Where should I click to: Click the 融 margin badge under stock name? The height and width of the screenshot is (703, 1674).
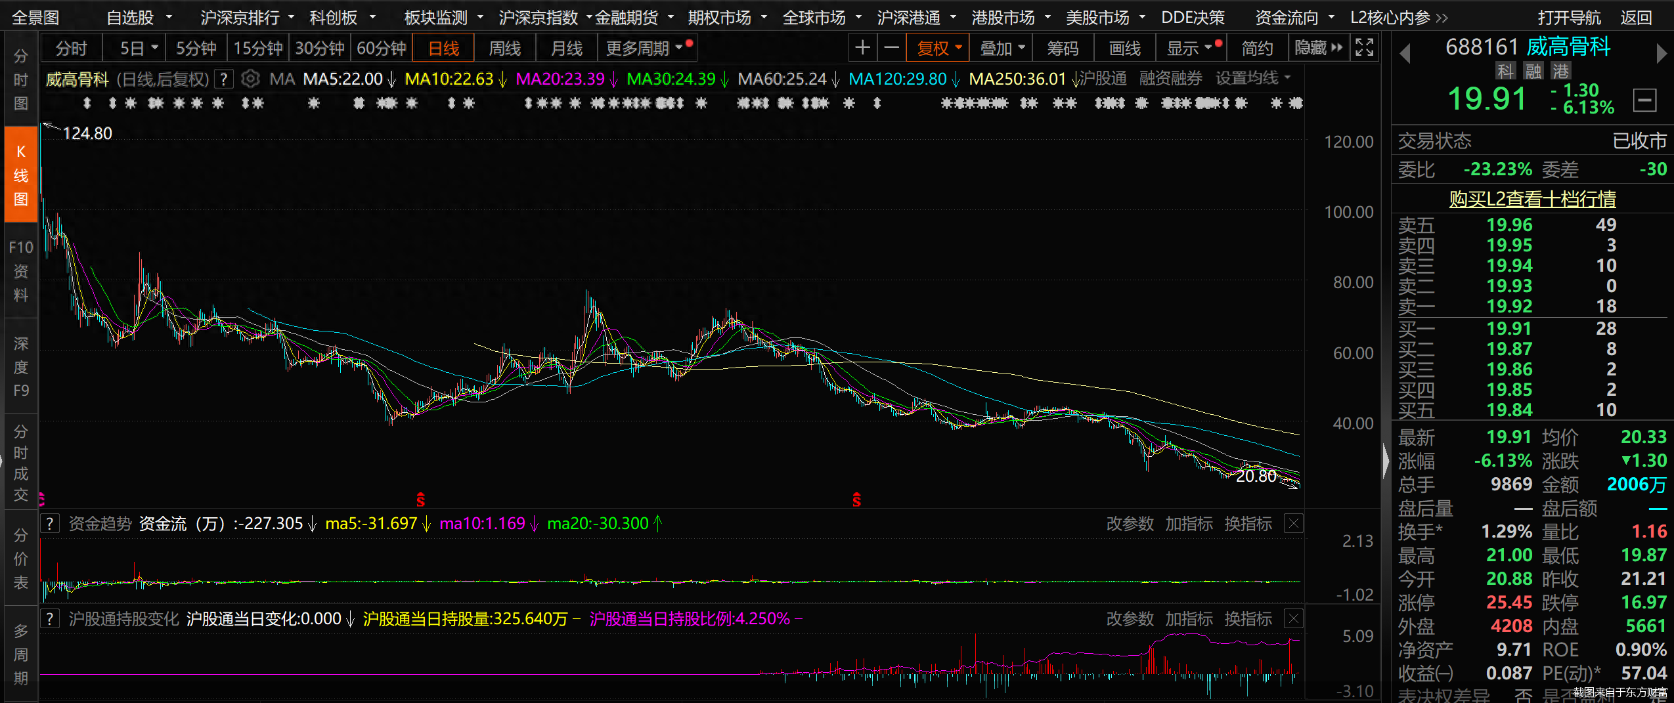1533,71
